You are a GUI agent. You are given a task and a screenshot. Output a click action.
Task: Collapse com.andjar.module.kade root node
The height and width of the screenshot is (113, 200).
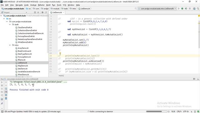(1, 16)
